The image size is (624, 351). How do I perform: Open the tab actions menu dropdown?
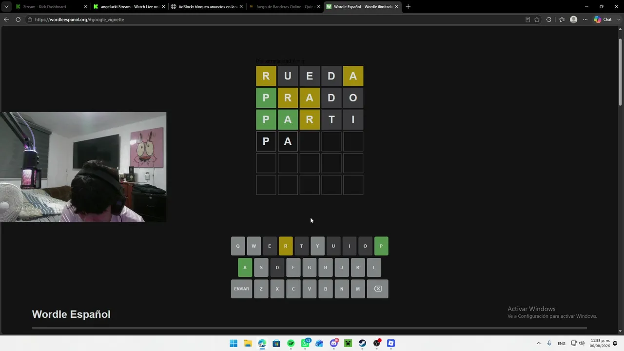(x=6, y=7)
